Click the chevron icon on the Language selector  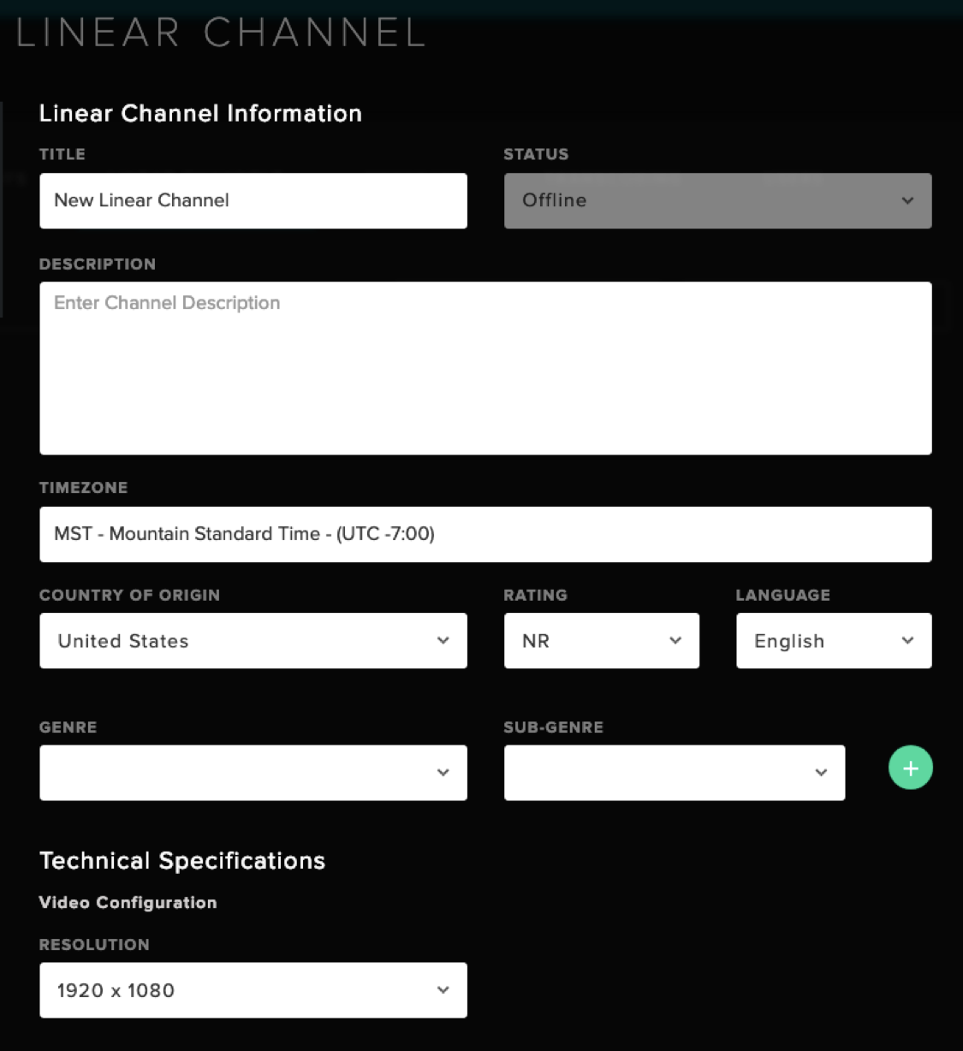[x=907, y=640]
